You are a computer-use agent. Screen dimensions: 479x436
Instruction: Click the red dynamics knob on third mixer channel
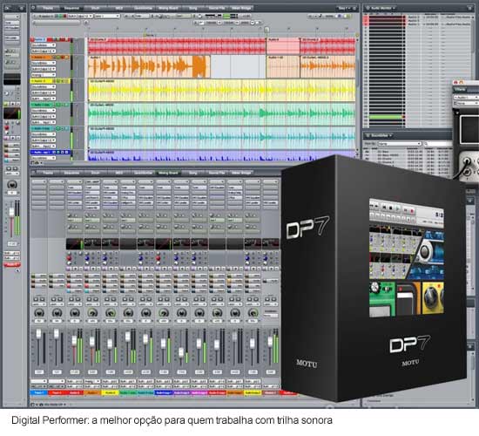70,258
